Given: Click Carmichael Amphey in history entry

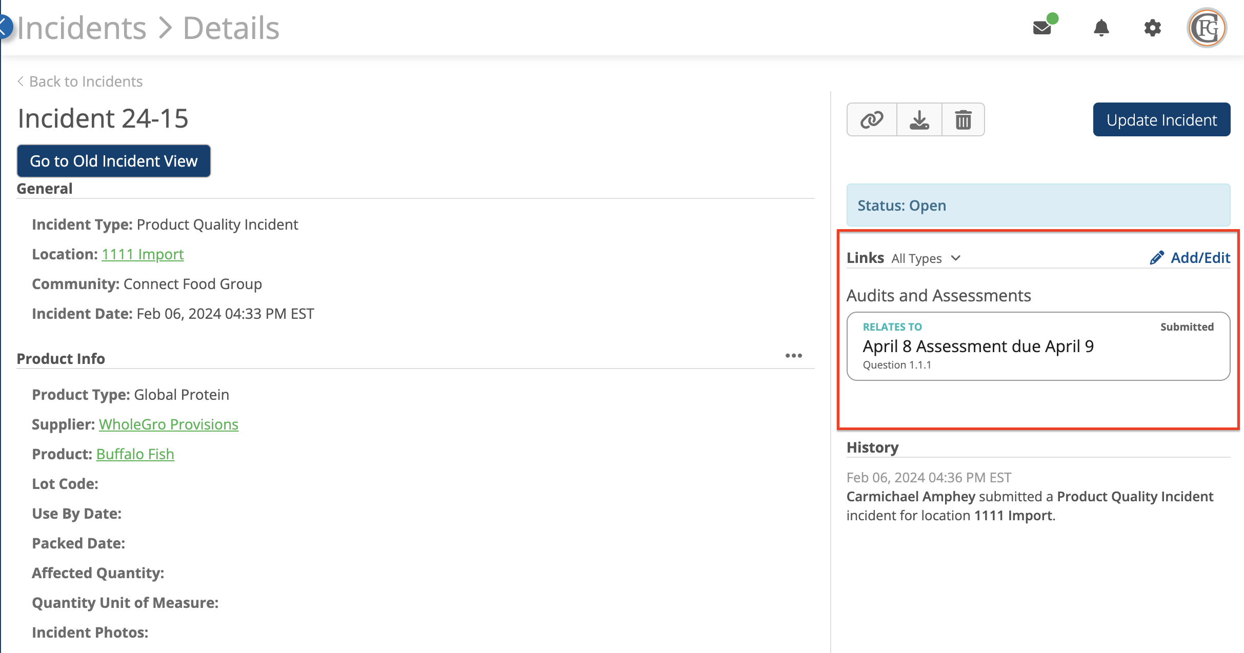Looking at the screenshot, I should click(x=911, y=497).
